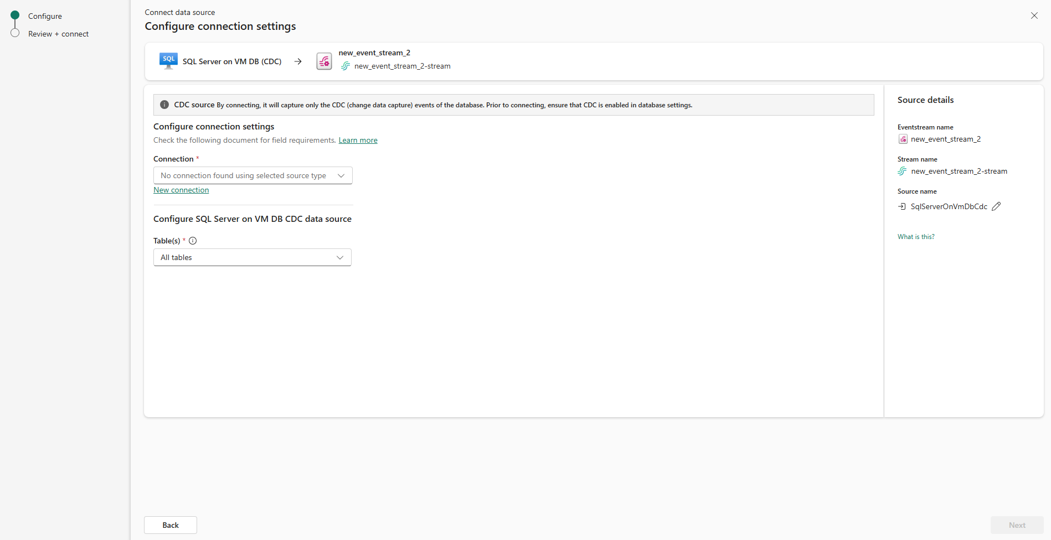Click the source arrow icon beside SqlServerOnVmDbCdc
The height and width of the screenshot is (540, 1051).
(902, 206)
